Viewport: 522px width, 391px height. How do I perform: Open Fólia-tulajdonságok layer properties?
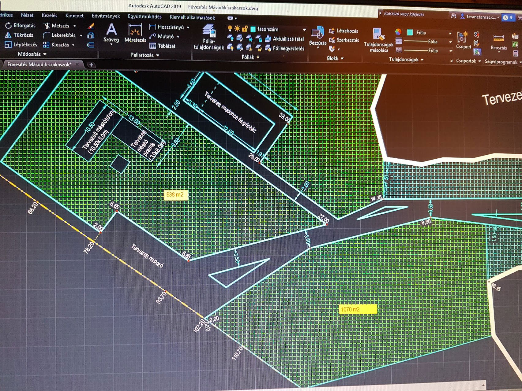tap(209, 37)
